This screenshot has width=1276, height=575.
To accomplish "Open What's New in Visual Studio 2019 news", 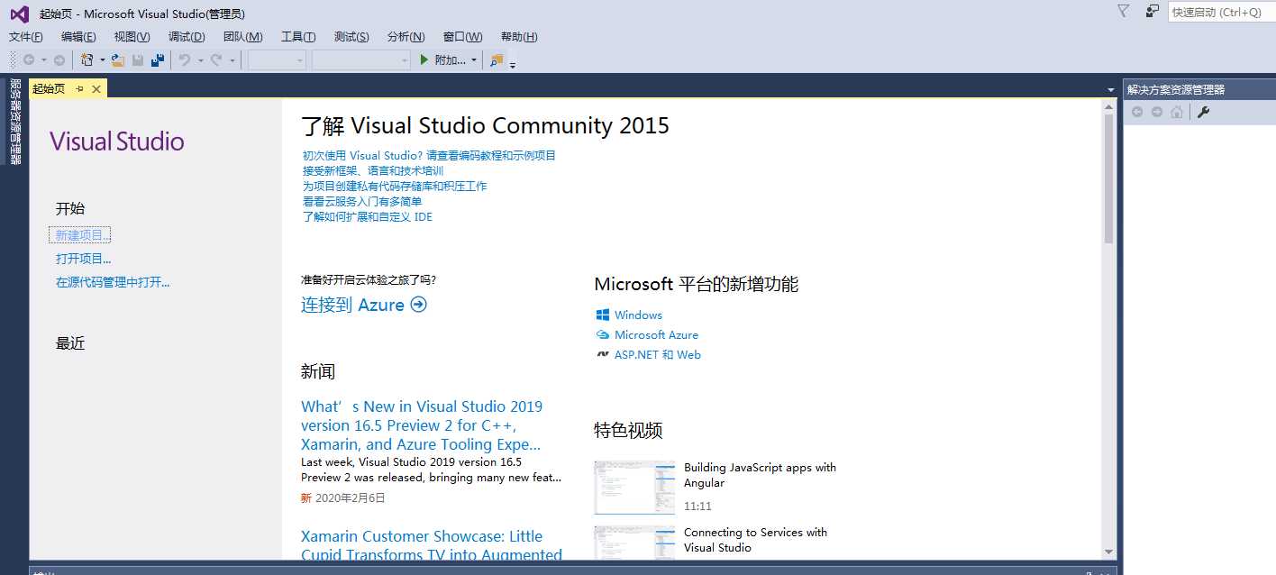I will [x=422, y=425].
